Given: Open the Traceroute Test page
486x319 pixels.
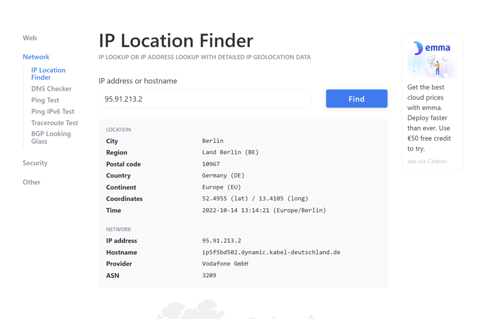Looking at the screenshot, I should tap(55, 123).
